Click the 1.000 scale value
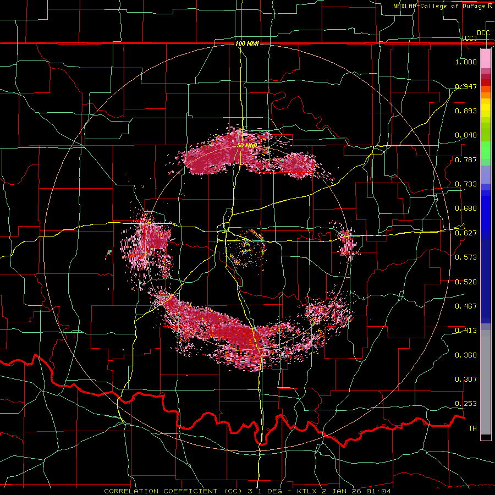 click(x=466, y=62)
